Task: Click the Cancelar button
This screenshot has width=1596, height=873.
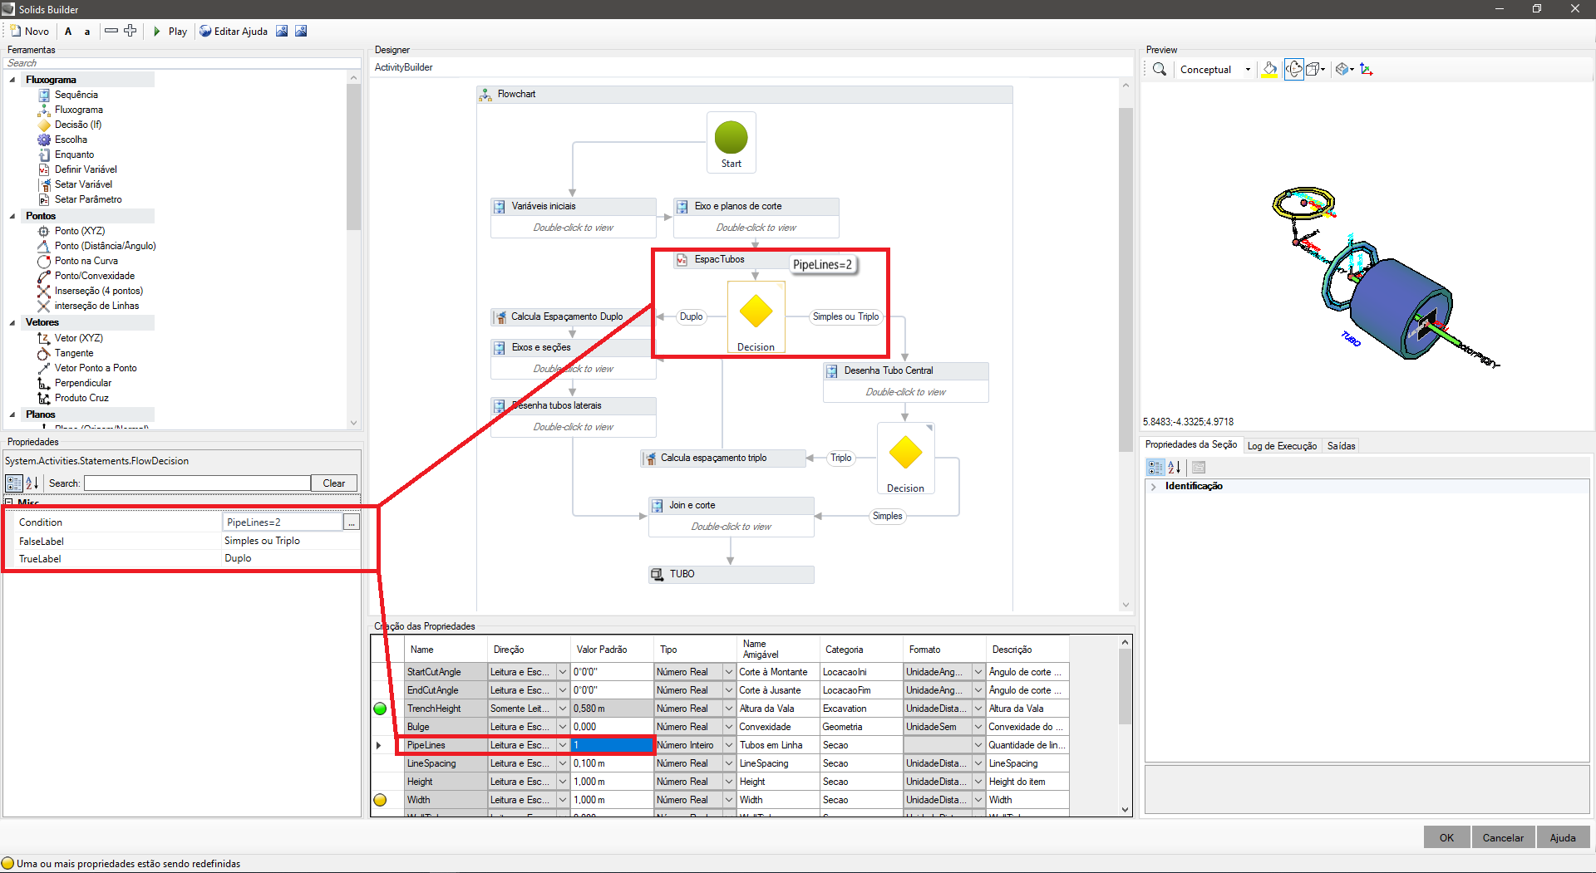Action: pyautogui.click(x=1503, y=837)
